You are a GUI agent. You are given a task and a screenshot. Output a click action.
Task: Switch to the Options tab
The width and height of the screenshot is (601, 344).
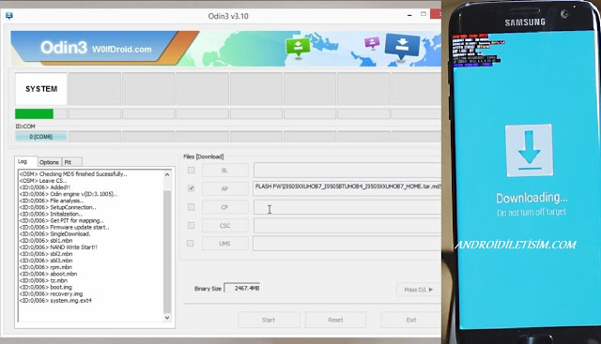(x=49, y=162)
